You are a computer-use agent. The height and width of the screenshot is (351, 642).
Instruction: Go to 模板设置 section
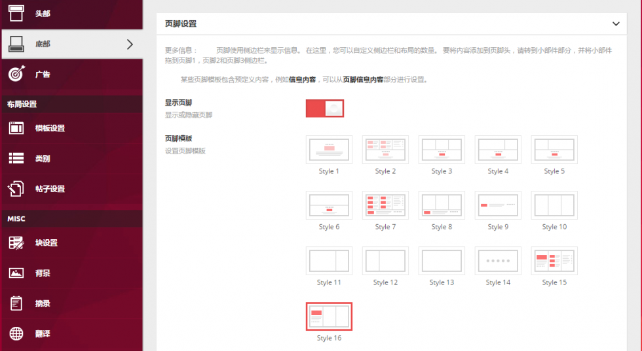pos(72,128)
